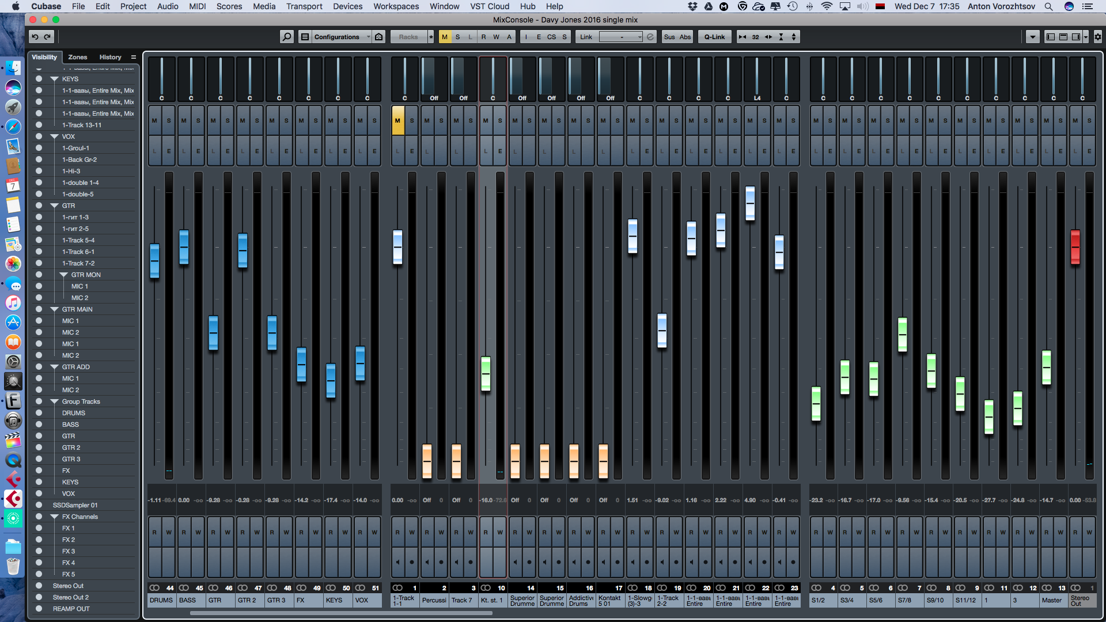This screenshot has width=1106, height=622.
Task: Collapse the Group Tracks folder
Action: (x=55, y=401)
